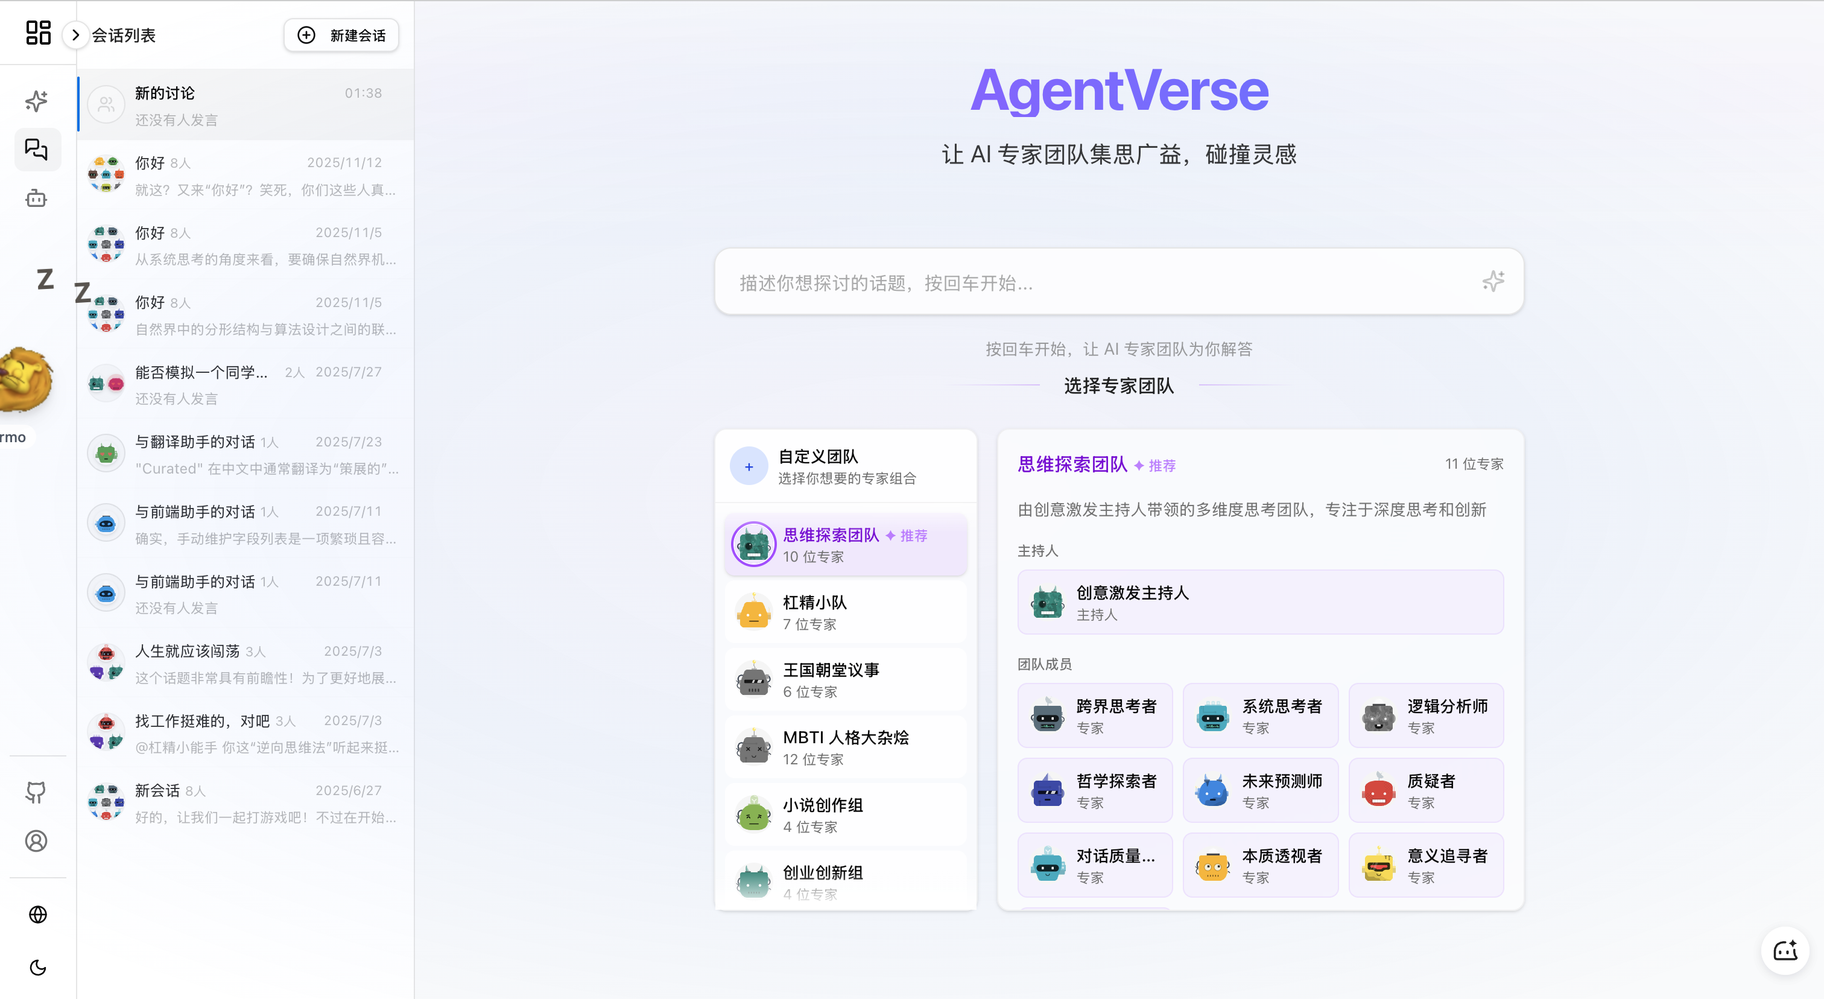The width and height of the screenshot is (1824, 999).
Task: Select the 思维探索团队 team in list
Action: tap(846, 545)
